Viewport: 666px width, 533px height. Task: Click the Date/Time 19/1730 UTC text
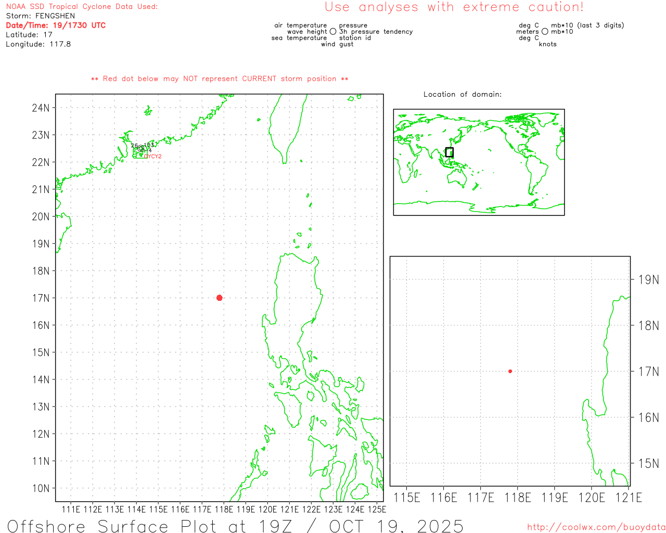click(56, 26)
